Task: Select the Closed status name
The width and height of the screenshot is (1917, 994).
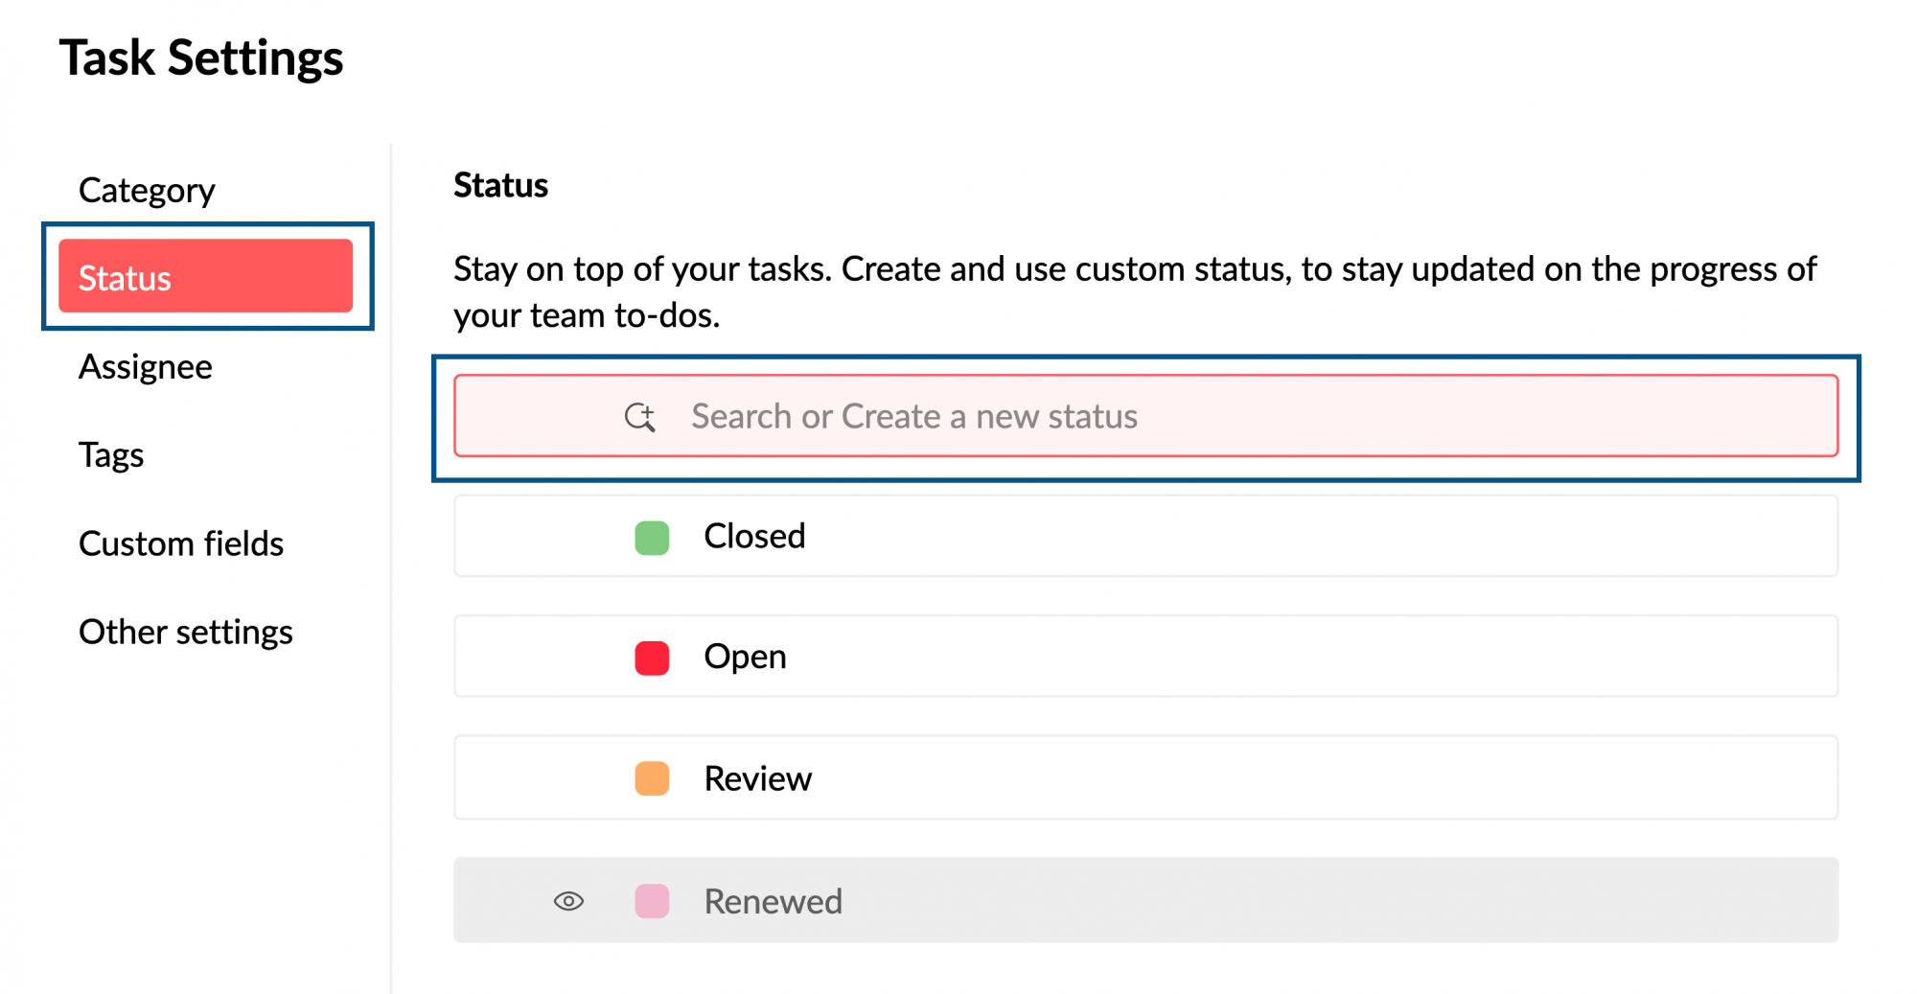Action: tap(754, 536)
